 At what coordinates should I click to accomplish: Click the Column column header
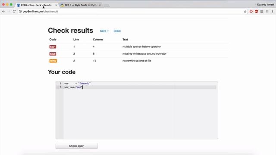98,40
